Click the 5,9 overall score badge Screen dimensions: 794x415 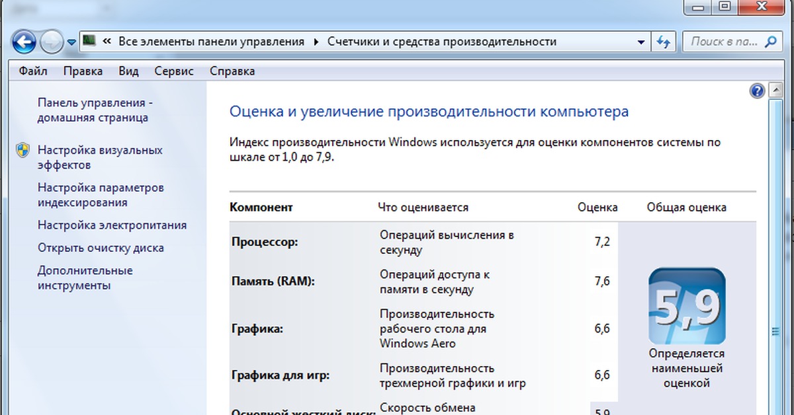point(686,307)
